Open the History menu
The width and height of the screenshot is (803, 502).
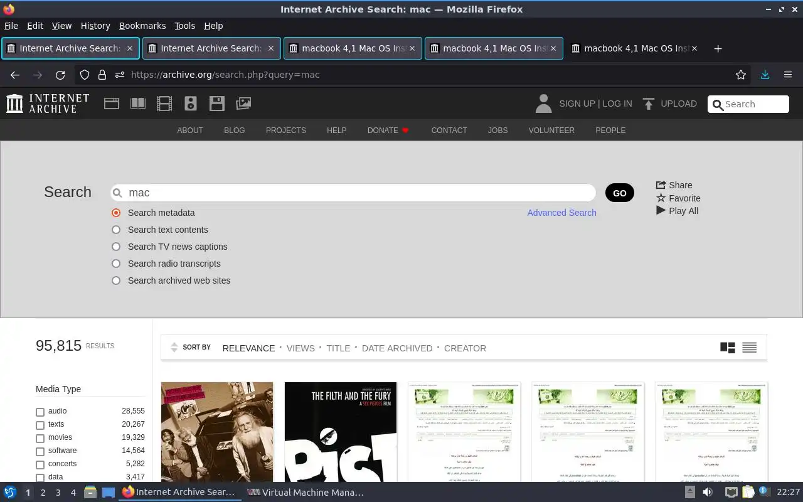(95, 26)
